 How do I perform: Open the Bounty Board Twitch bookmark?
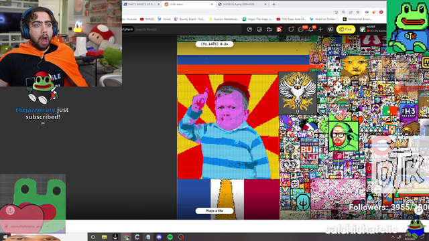pyautogui.click(x=190, y=19)
